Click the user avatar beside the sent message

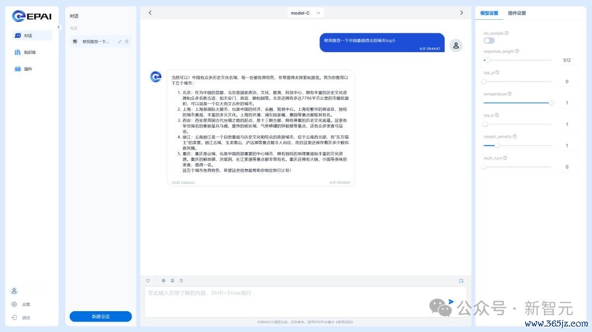pyautogui.click(x=456, y=46)
